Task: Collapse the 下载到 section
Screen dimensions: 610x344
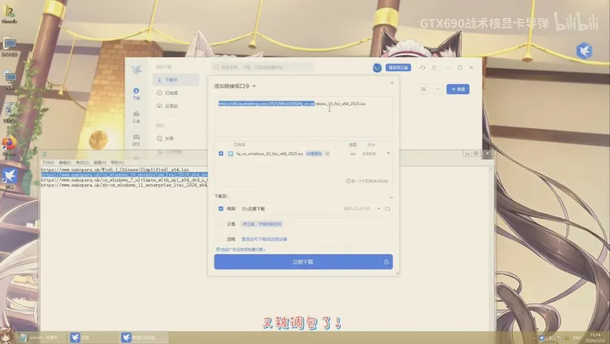Action: [x=391, y=197]
